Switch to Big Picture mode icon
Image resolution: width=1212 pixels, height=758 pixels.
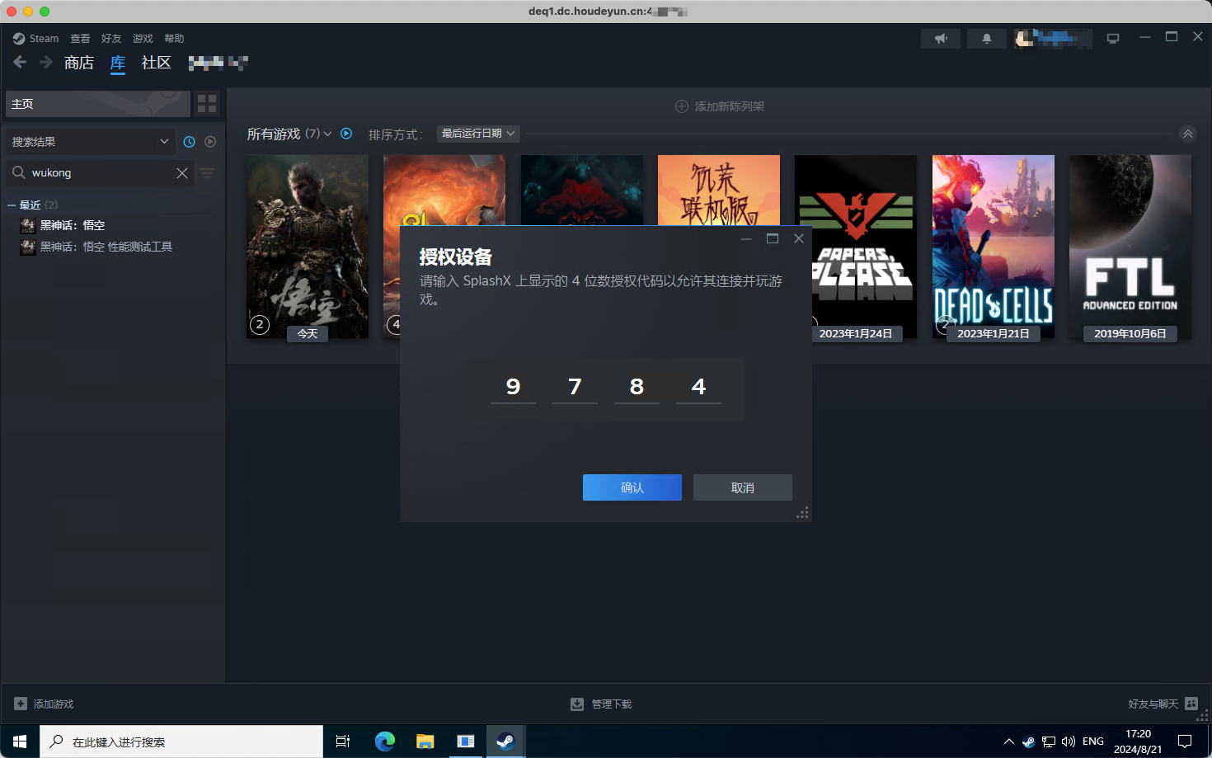point(1113,39)
